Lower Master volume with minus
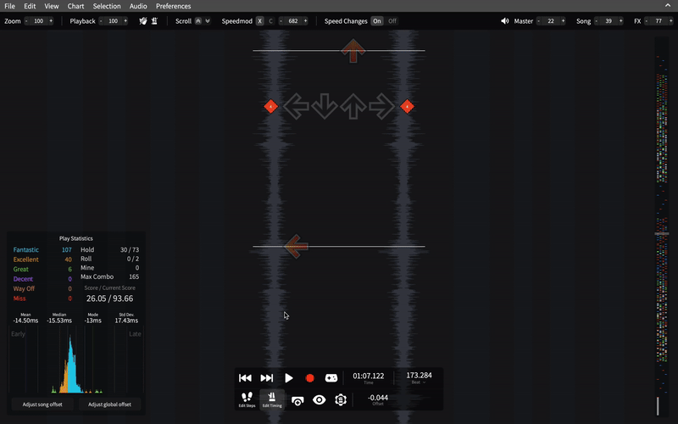 pyautogui.click(x=538, y=20)
